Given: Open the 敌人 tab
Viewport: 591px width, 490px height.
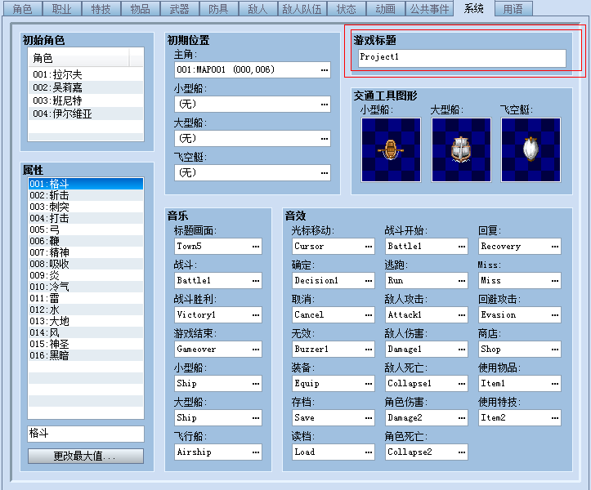Looking at the screenshot, I should (257, 9).
